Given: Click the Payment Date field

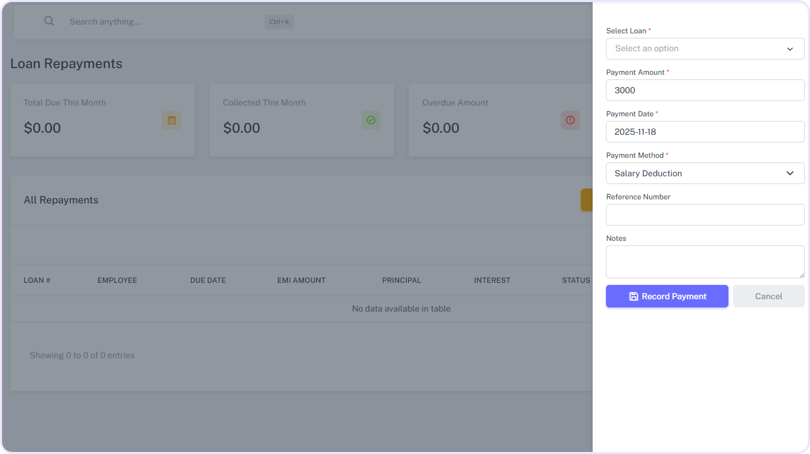Looking at the screenshot, I should click(x=704, y=132).
